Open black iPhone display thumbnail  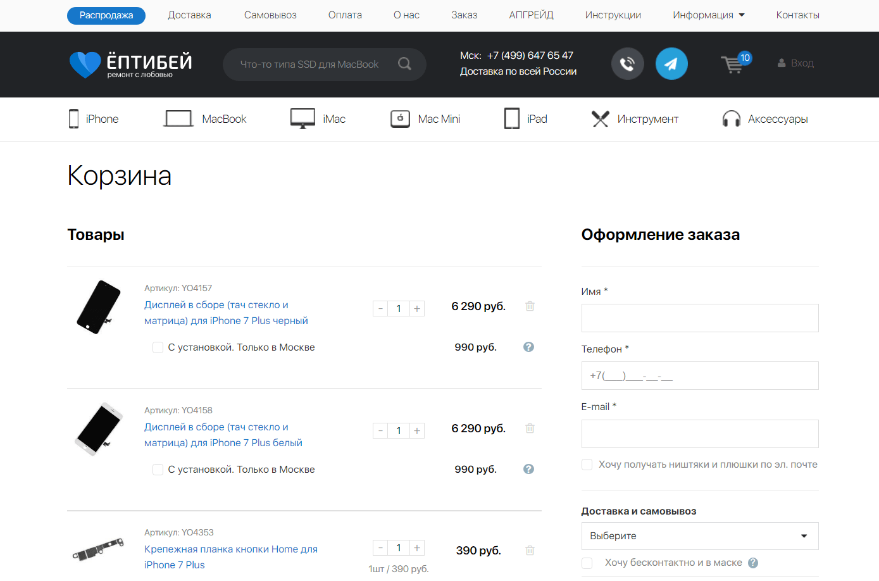point(99,307)
